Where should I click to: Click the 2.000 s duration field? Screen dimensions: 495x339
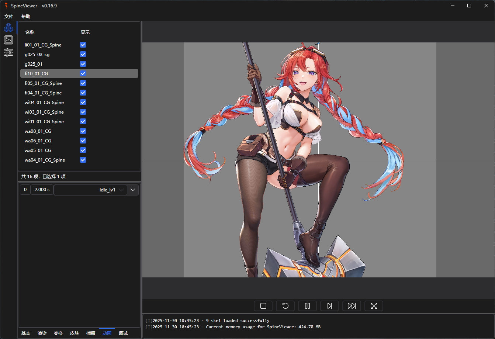tap(42, 190)
